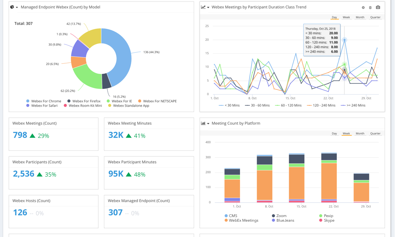This screenshot has width=395, height=237.
Task: Click Day on Meeting Count by Platform chart
Action: [x=334, y=133]
